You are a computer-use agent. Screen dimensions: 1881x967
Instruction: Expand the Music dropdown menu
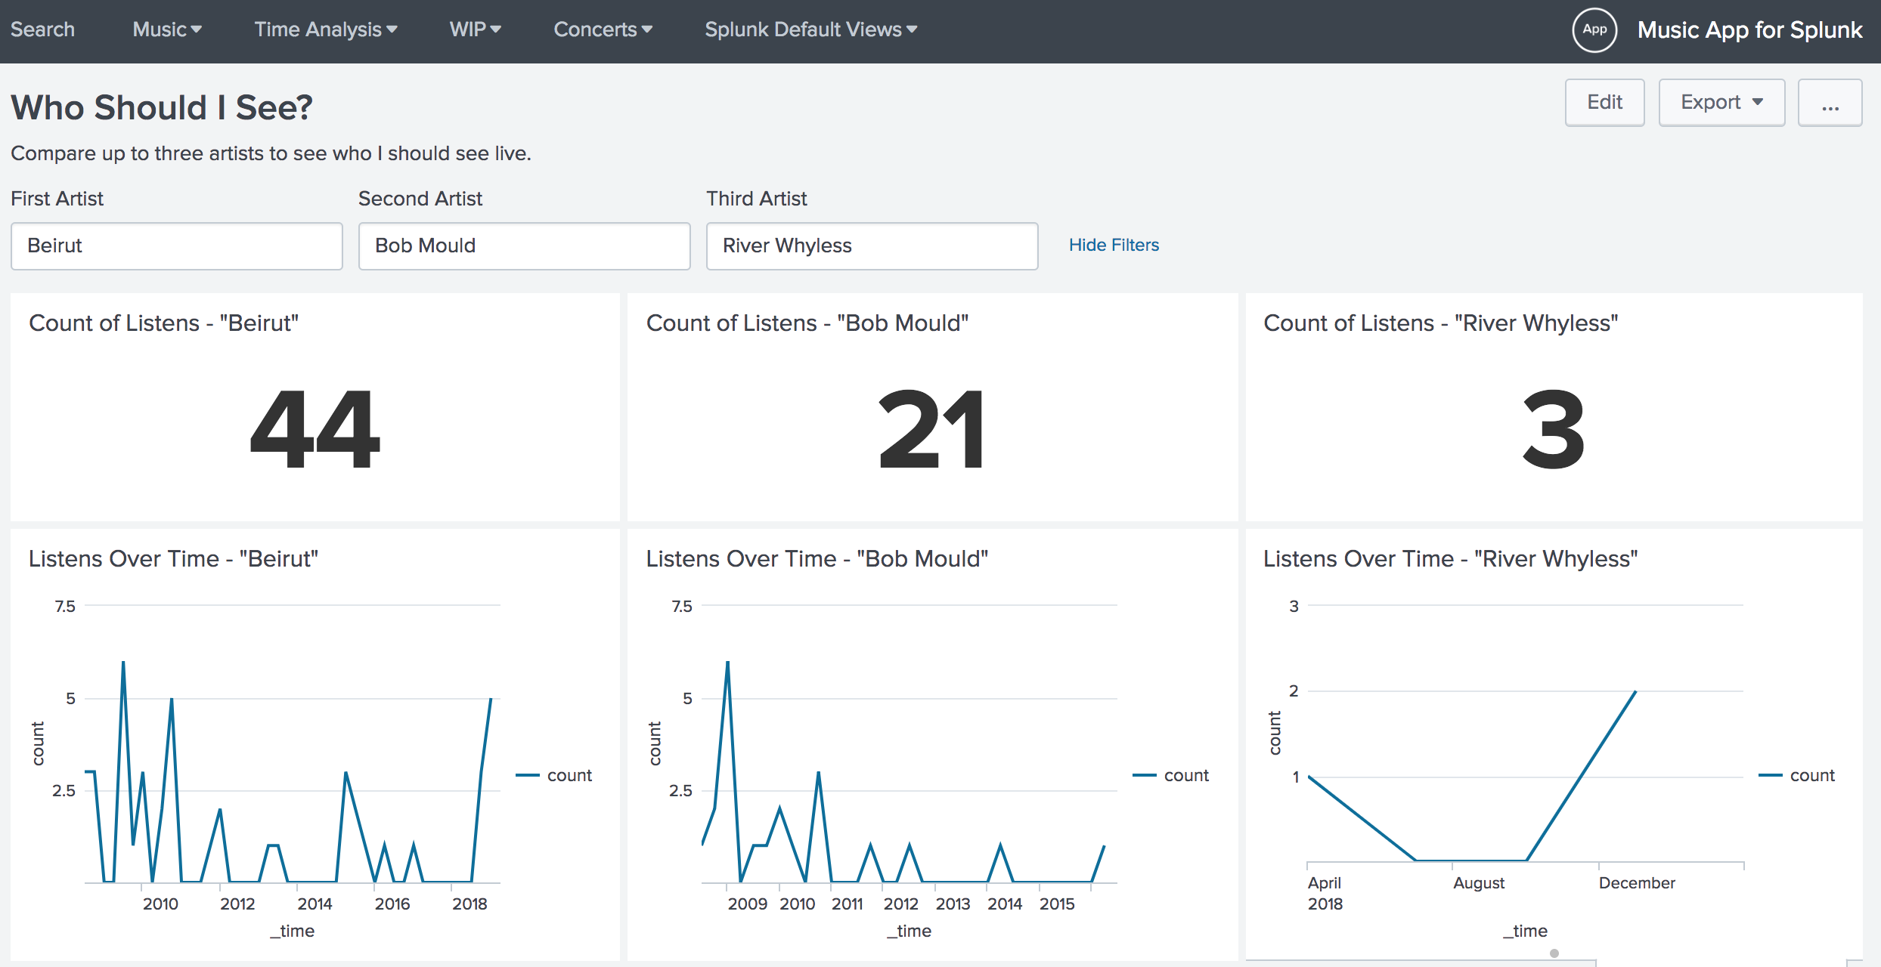click(167, 29)
